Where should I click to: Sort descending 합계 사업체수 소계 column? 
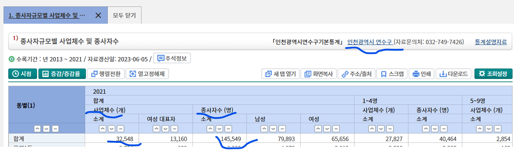click(112, 128)
